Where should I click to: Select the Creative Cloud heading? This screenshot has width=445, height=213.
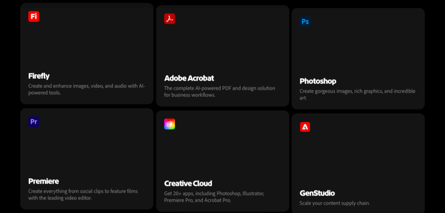tap(188, 183)
